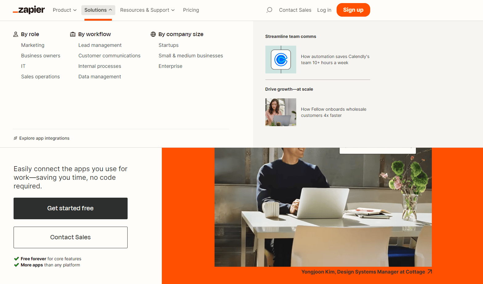The image size is (483, 284).
Task: Open the search magnifier icon
Action: point(269,10)
